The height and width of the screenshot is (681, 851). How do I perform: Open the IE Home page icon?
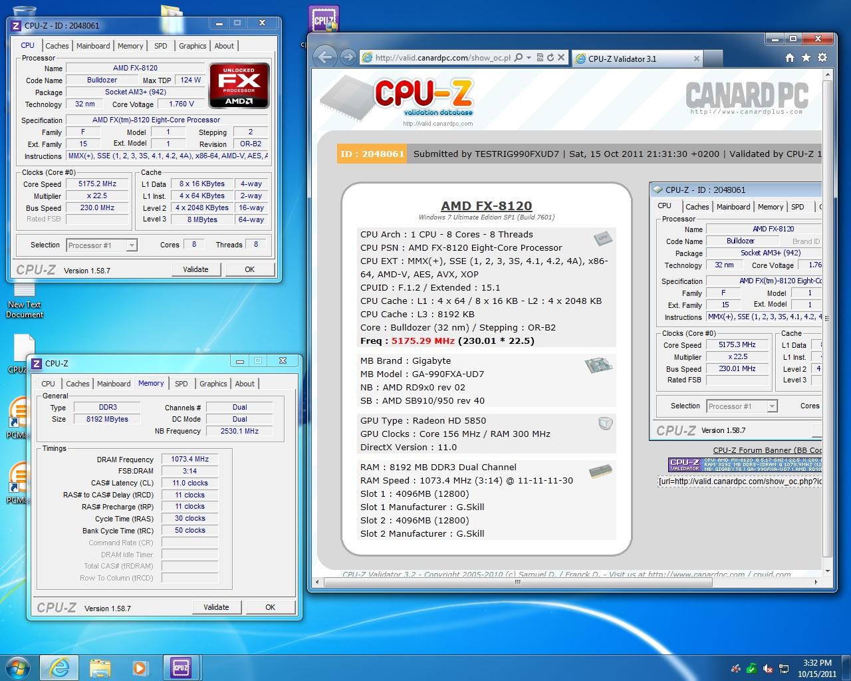pos(790,58)
